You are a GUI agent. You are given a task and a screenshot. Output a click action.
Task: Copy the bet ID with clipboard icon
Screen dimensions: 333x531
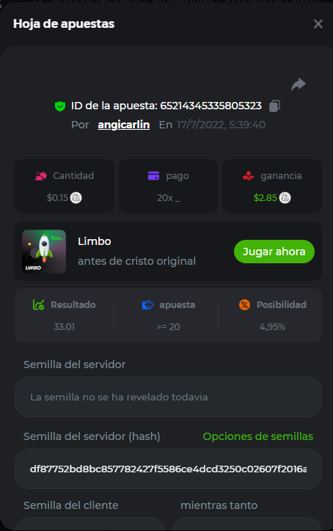tap(275, 106)
